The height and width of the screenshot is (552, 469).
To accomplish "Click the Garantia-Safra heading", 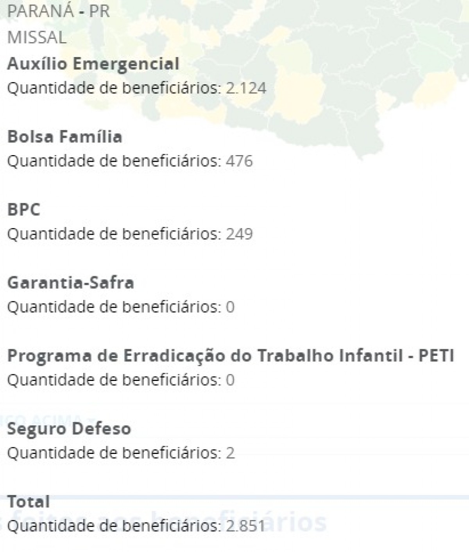I will point(70,282).
